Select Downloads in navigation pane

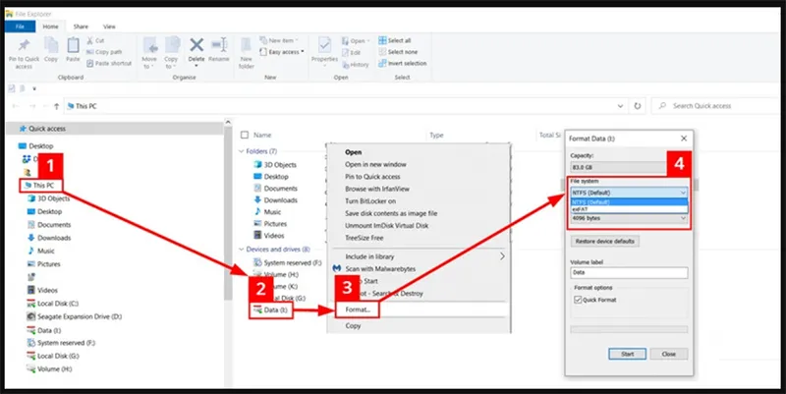(49, 238)
